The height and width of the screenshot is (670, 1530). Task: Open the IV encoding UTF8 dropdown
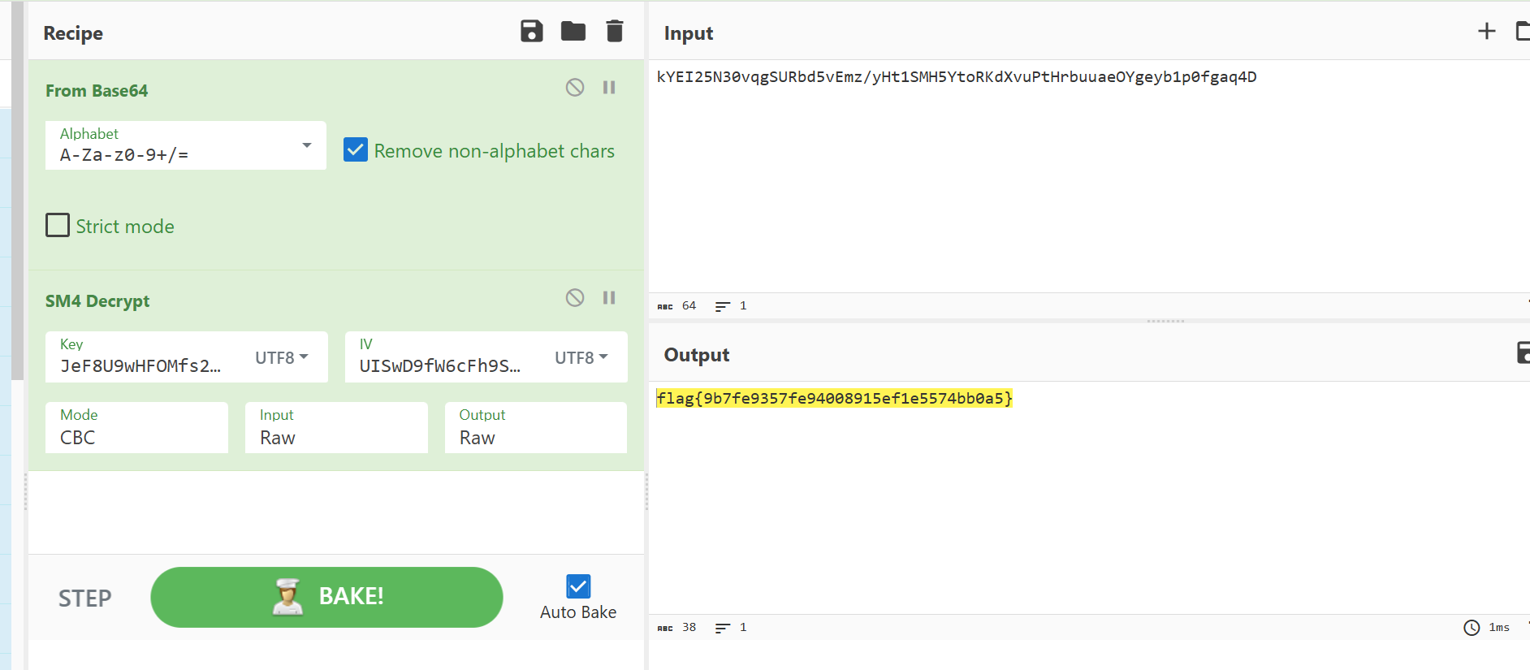(x=581, y=357)
